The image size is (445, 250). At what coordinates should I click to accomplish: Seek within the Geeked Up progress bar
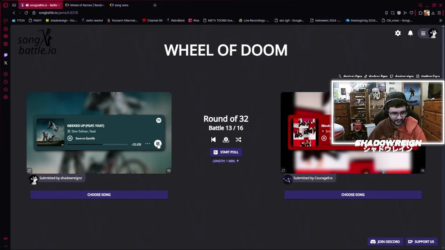(98, 144)
